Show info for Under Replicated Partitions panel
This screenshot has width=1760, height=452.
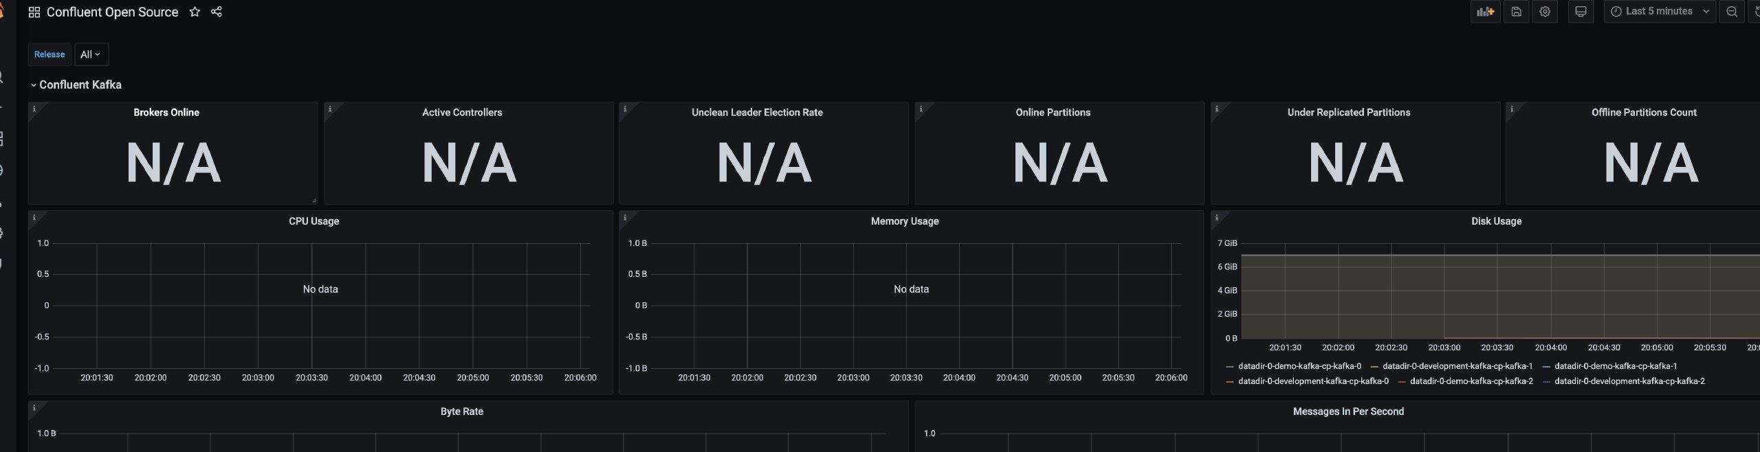(x=1216, y=109)
